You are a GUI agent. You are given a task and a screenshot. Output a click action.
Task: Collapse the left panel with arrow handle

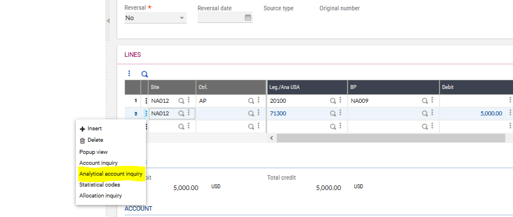(x=108, y=21)
